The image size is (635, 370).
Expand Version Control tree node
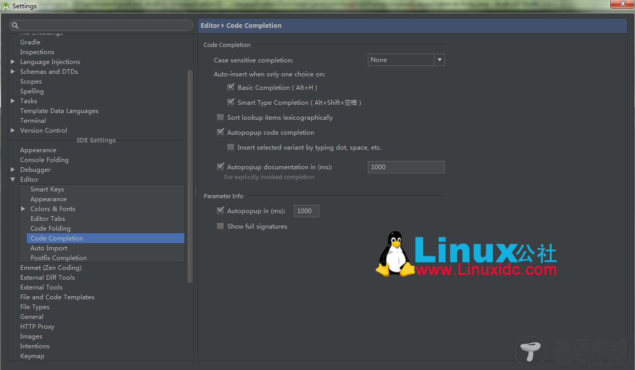[13, 131]
